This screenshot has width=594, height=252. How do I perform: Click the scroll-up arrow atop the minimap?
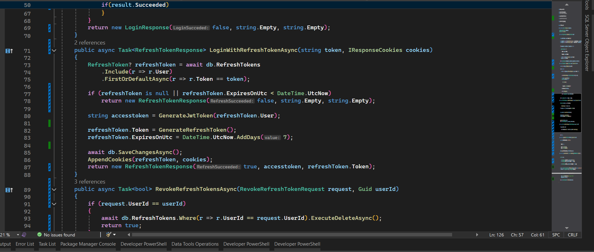tap(567, 4)
